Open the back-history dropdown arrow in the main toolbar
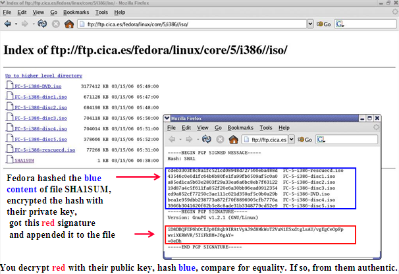This screenshot has height=274, width=399. pos(16,24)
